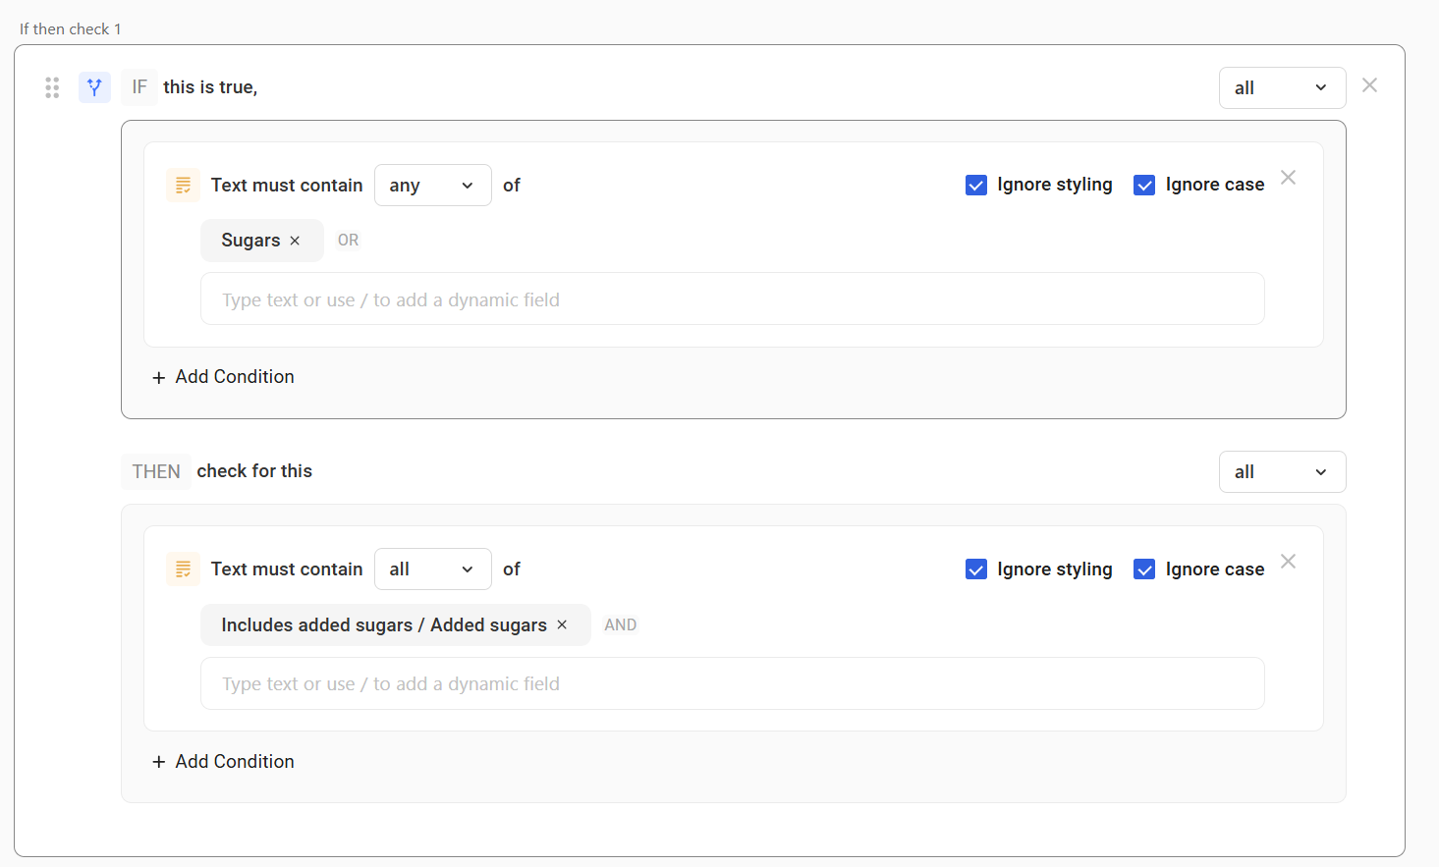
Task: Focus the text field below Sugars tag
Action: click(x=732, y=299)
